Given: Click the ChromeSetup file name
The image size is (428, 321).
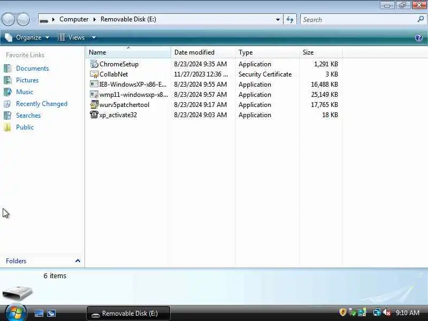Looking at the screenshot, I should 119,64.
